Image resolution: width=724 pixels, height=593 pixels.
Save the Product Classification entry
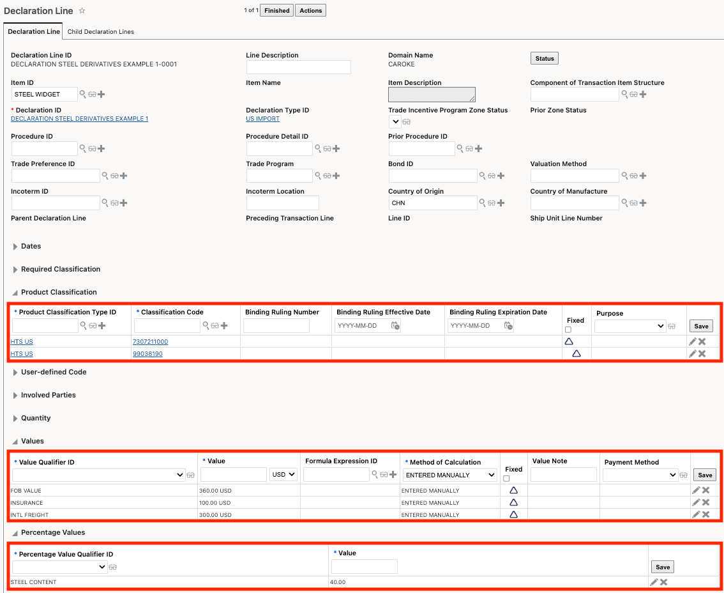(x=701, y=326)
